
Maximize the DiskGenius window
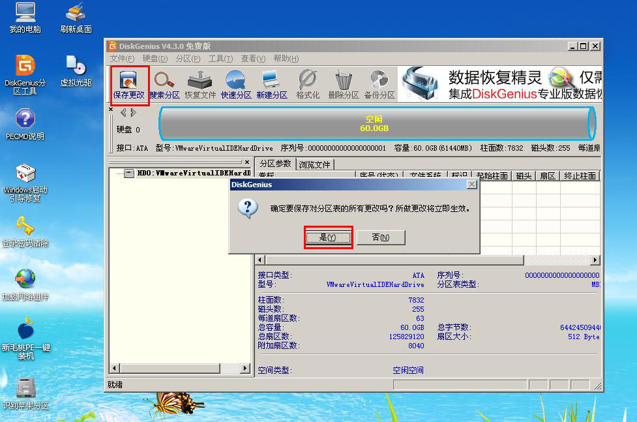tap(583, 46)
